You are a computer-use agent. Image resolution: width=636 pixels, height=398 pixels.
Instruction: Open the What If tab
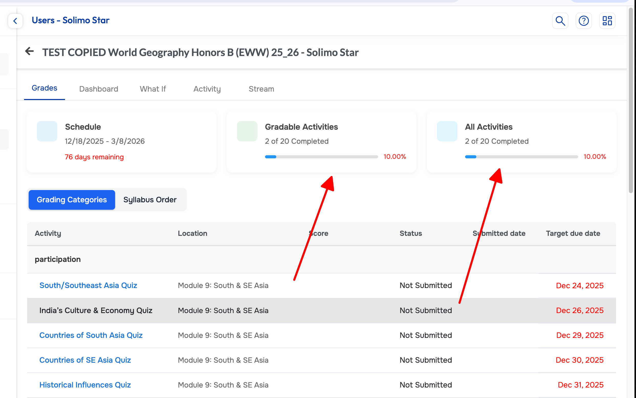[x=153, y=89]
